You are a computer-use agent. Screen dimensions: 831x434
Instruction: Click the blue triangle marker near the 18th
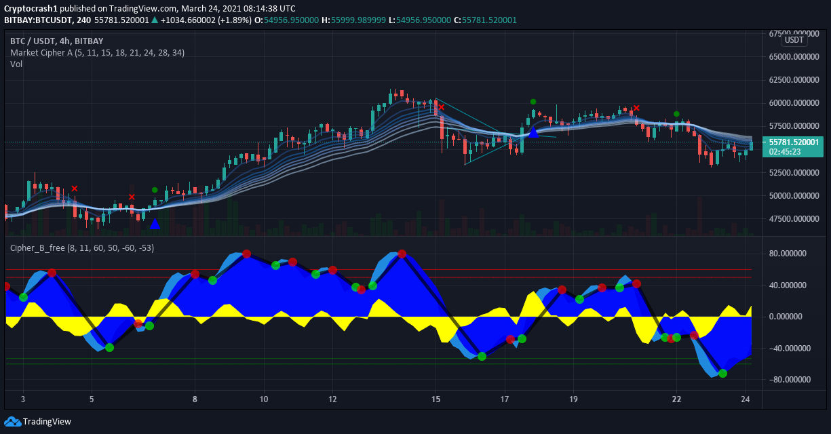[533, 132]
